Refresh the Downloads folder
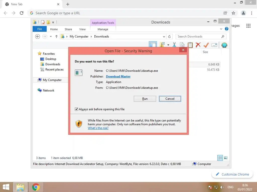257x192 pixels. point(169,36)
